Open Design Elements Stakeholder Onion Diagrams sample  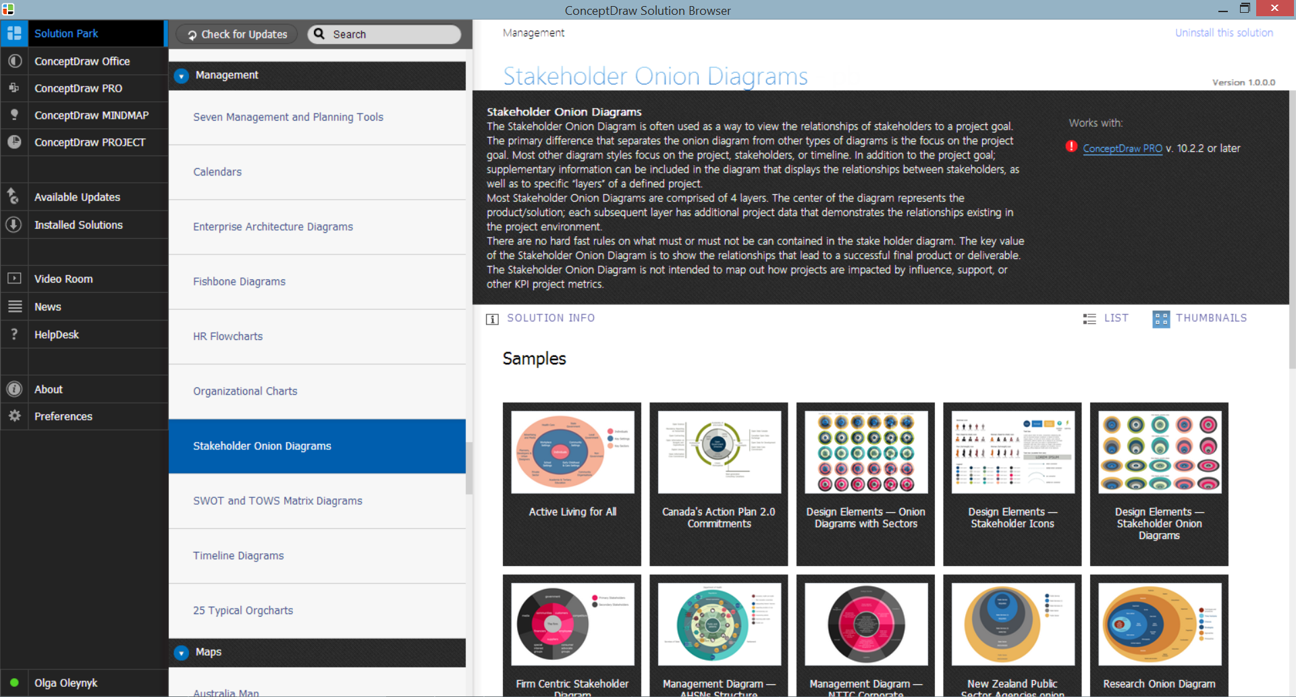pos(1159,484)
